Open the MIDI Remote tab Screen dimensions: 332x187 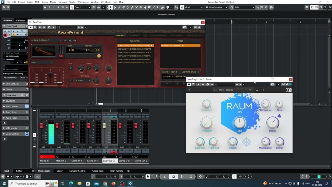[117, 171]
